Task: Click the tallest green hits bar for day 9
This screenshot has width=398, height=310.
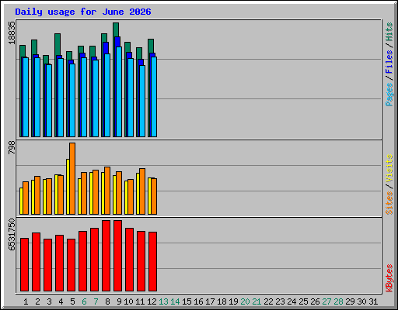Action: [116, 29]
